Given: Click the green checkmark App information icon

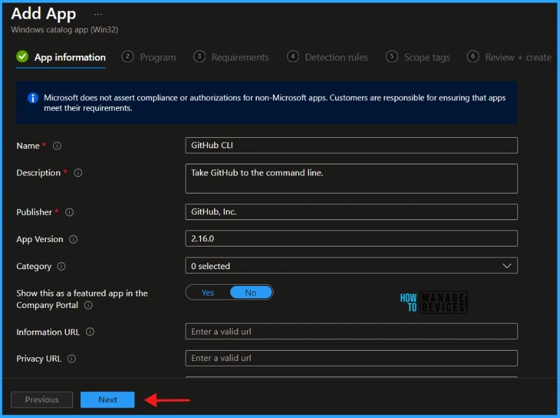Looking at the screenshot, I should pyautogui.click(x=22, y=56).
